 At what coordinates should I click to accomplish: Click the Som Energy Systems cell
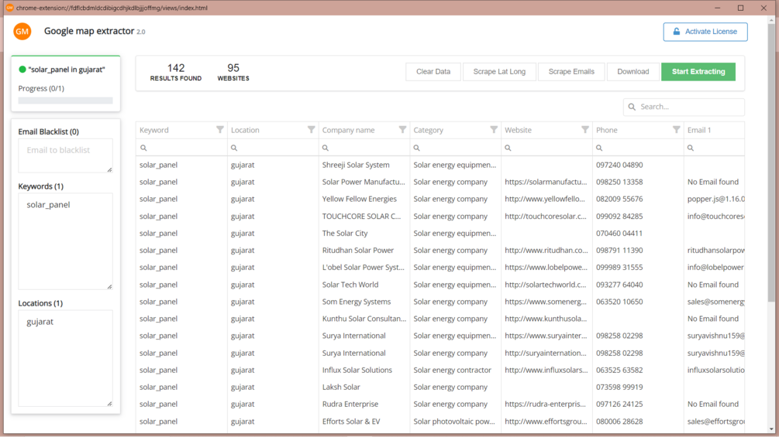point(364,302)
